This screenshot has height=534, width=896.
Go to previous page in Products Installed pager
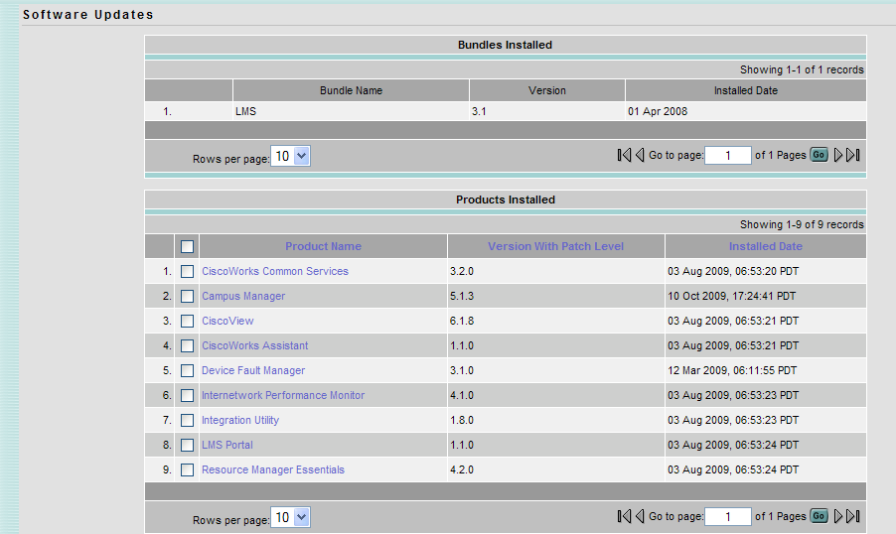(x=640, y=516)
